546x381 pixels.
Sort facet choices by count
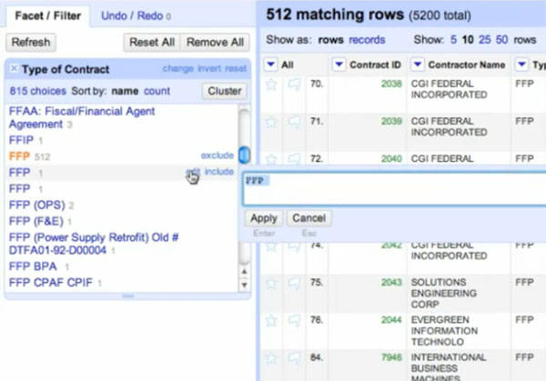pyautogui.click(x=157, y=91)
